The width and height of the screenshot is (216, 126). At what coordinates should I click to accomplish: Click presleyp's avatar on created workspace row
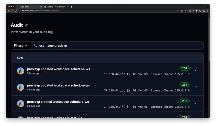(21, 104)
